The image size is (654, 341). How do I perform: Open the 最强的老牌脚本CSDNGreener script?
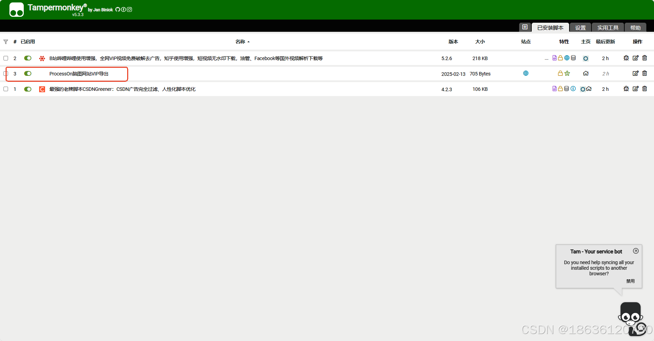click(122, 89)
